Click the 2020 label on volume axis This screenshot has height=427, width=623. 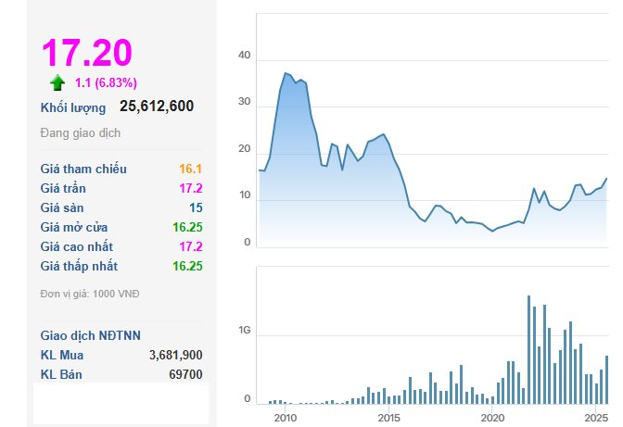(x=492, y=418)
